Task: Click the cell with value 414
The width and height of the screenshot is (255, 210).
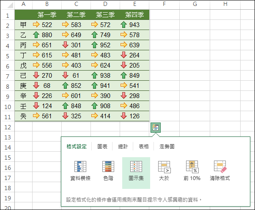Action: [105, 116]
